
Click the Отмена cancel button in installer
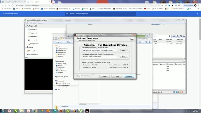105,76
